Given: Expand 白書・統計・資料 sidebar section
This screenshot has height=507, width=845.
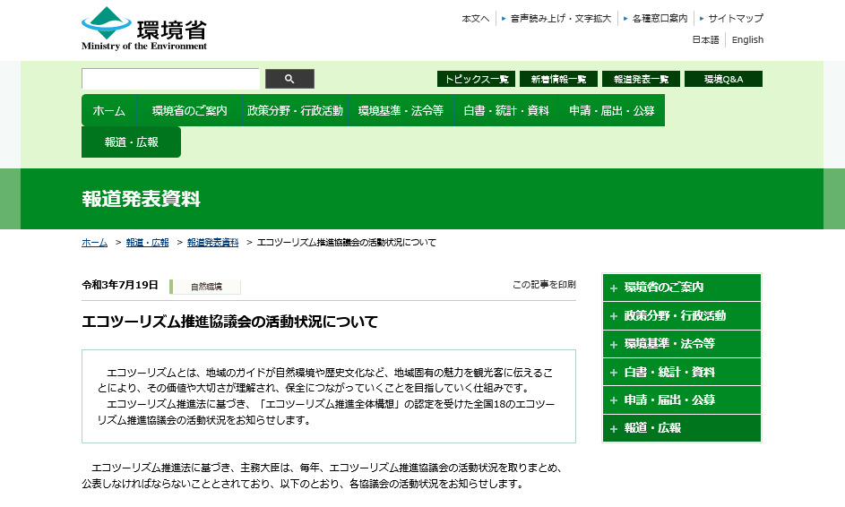Looking at the screenshot, I should [x=681, y=372].
